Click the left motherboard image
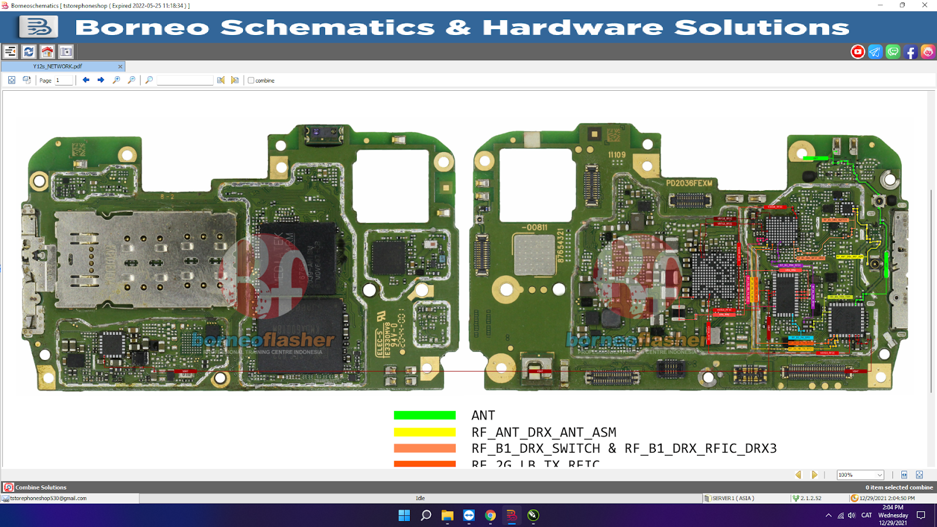Screen dimensions: 937x527 point(240,258)
